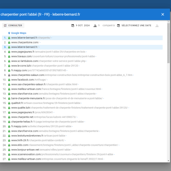Click rank number 3. in results list

5,47
